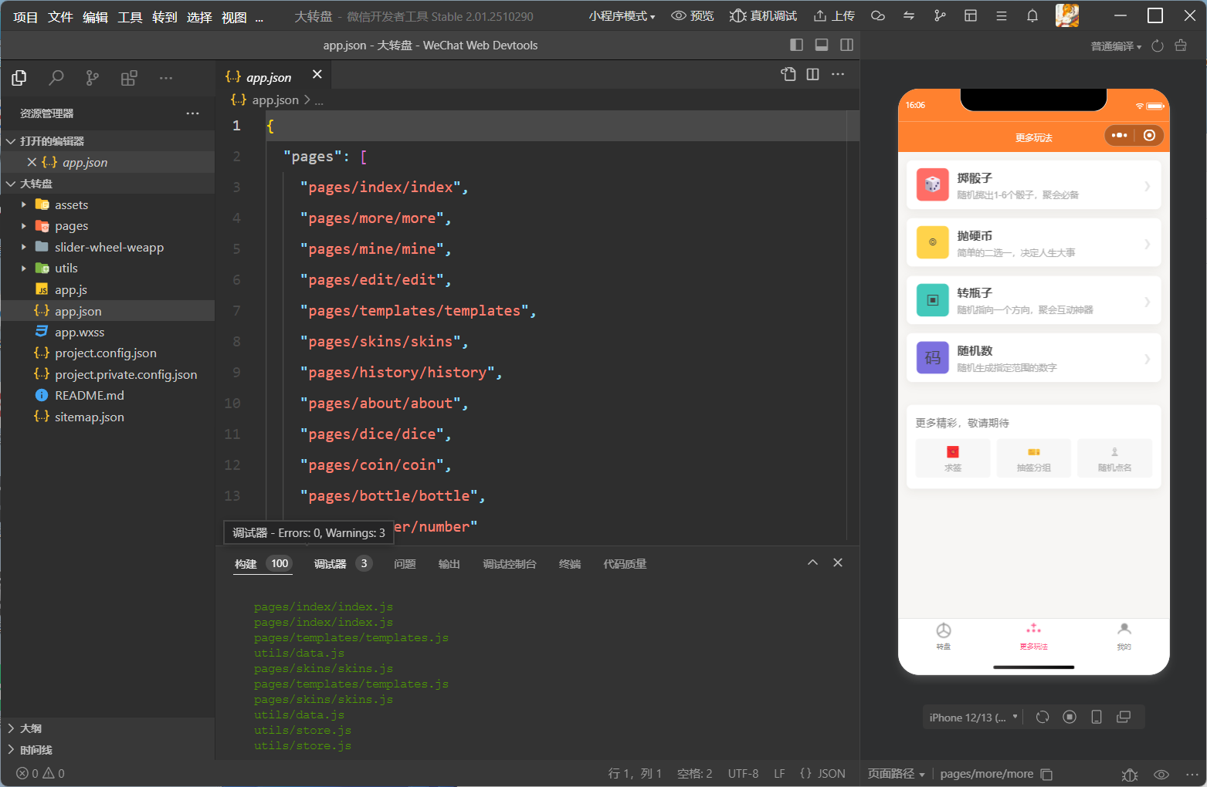Screen dimensions: 1207x787
Task: Click 真机调试 remote debug button
Action: point(764,16)
